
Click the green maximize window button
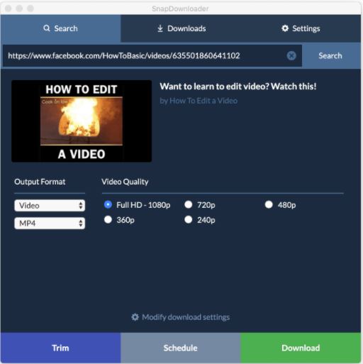[30, 9]
